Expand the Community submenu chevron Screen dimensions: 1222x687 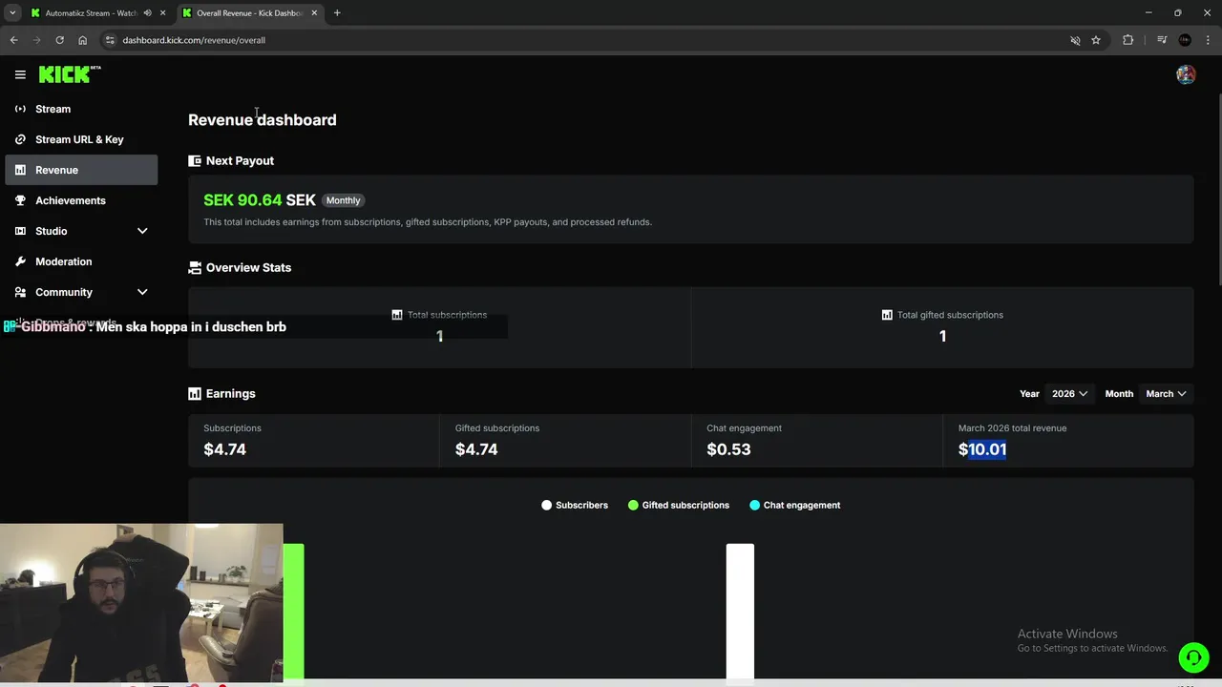click(142, 292)
